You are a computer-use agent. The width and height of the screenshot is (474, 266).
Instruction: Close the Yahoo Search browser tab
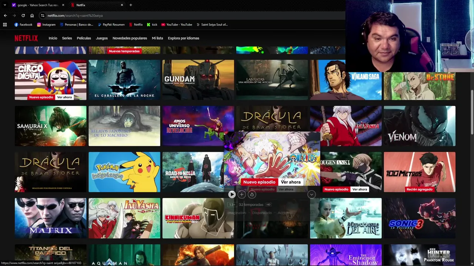[x=63, y=5]
